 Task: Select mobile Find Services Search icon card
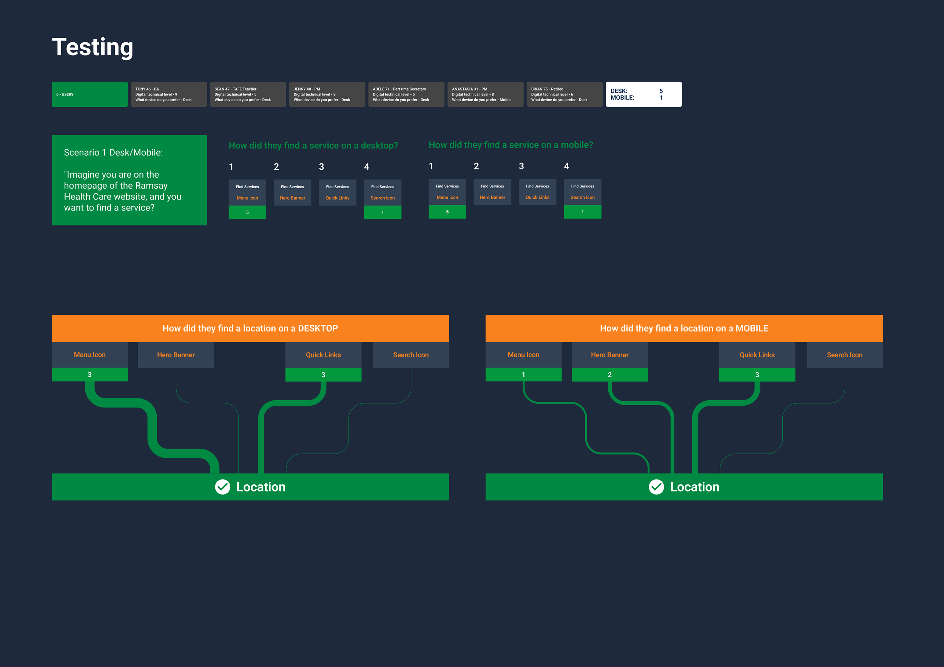tap(583, 192)
